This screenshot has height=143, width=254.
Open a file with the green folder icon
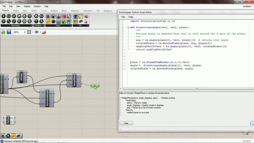point(3,32)
